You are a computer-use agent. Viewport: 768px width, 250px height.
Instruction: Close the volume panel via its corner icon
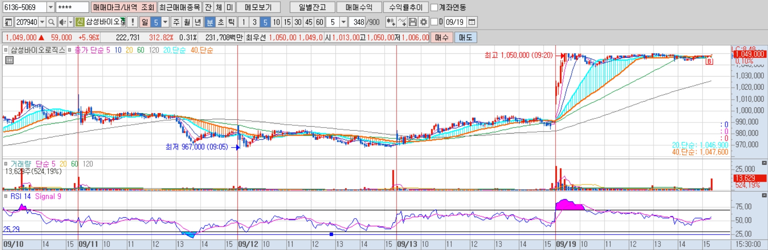(764, 163)
